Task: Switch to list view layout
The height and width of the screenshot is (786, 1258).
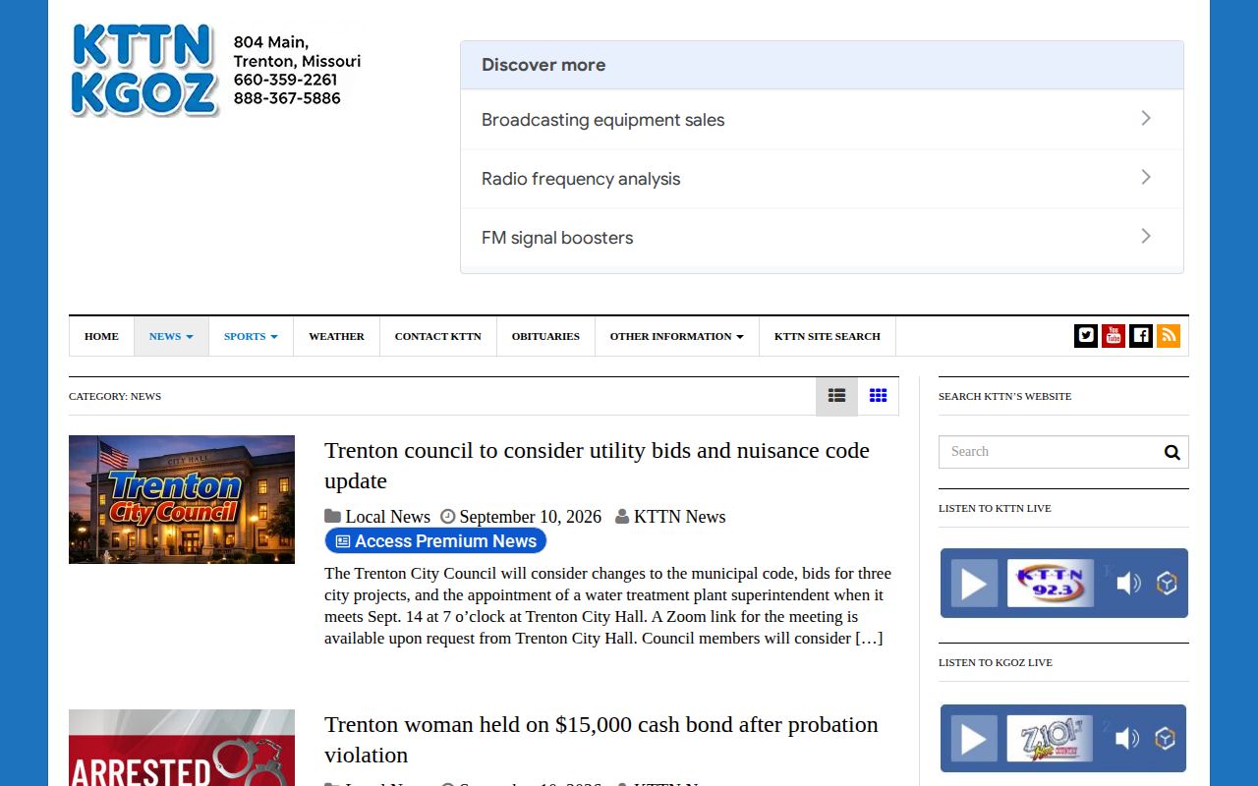Action: click(x=836, y=396)
